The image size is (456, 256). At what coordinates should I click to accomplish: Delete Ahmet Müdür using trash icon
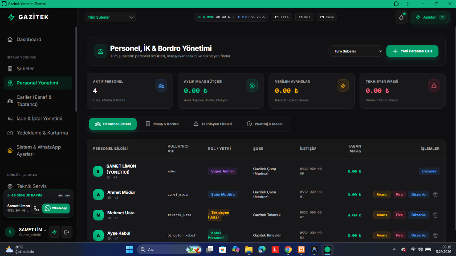tap(435, 195)
